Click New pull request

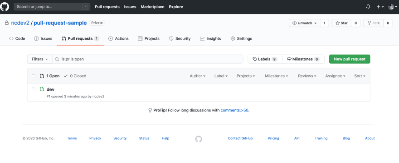pos(350,59)
